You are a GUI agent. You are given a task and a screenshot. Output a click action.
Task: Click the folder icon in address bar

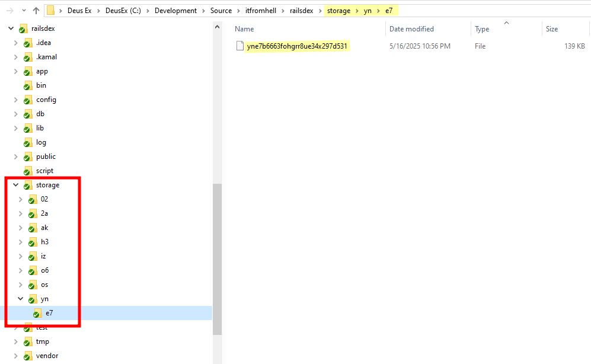click(x=51, y=11)
